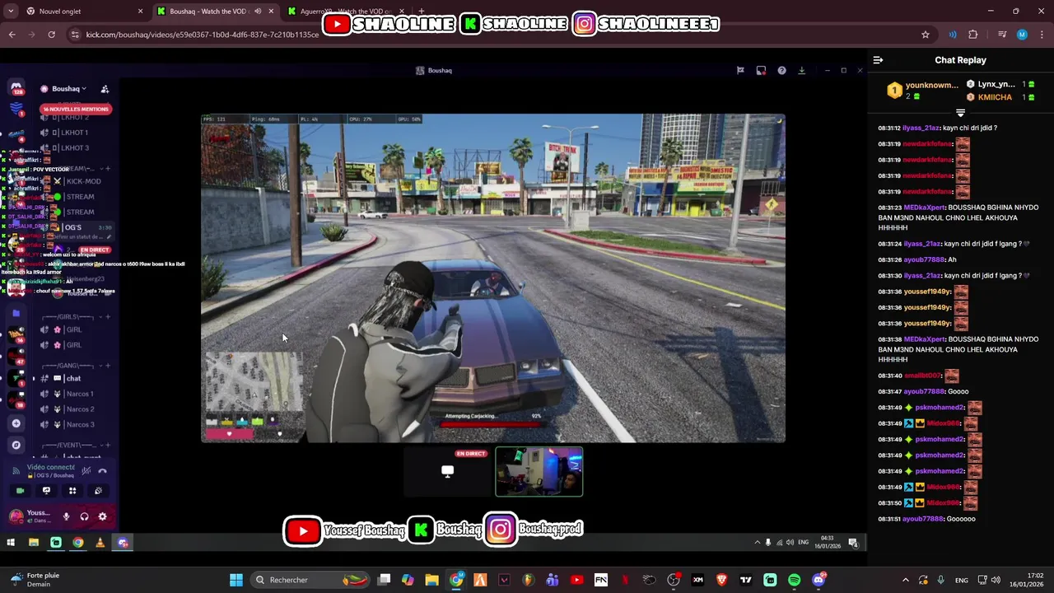Click the Discord invite people icon
This screenshot has height=593, width=1054.
pyautogui.click(x=105, y=89)
